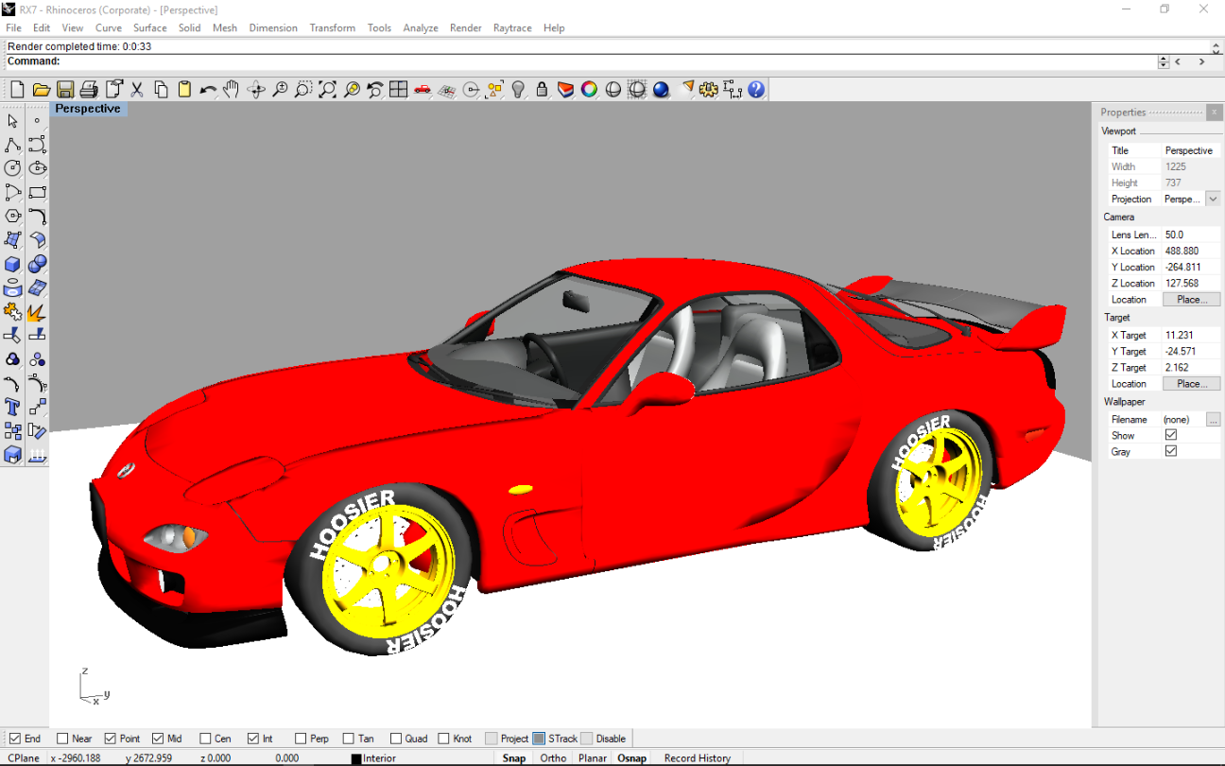Open the Render menu
This screenshot has height=766, width=1225.
tap(465, 28)
